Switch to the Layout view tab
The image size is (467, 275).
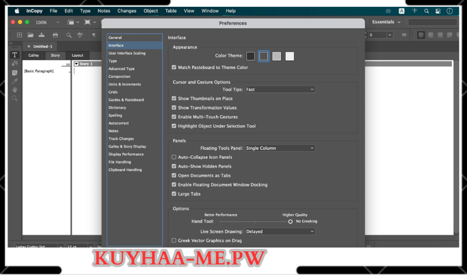[x=78, y=56]
